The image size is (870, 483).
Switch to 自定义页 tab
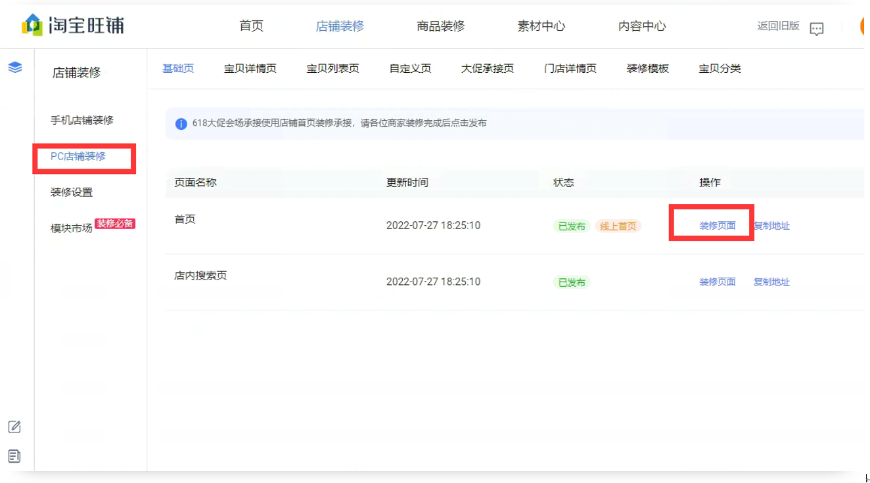point(410,68)
